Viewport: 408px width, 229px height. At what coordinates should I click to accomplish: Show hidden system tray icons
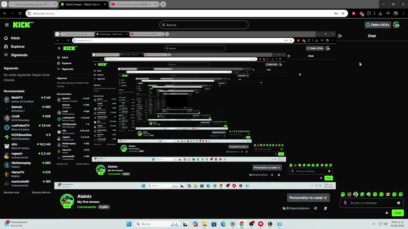(x=374, y=224)
